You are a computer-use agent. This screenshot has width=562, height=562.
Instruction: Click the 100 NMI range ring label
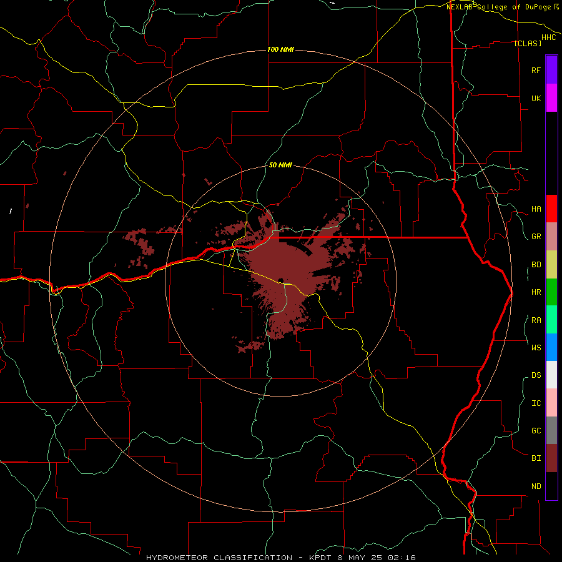pos(280,49)
